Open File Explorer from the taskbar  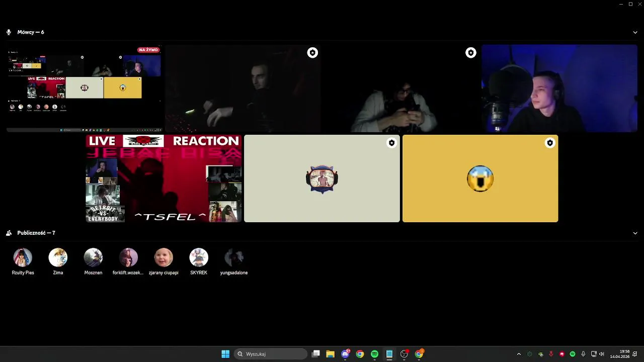tap(330, 354)
